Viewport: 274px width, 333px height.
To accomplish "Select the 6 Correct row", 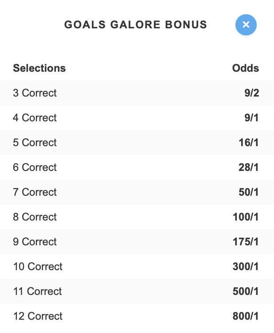I will pos(137,167).
